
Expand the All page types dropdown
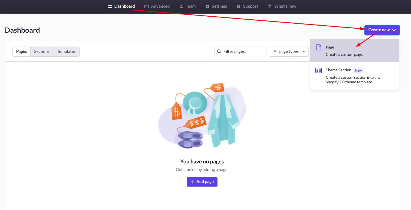pyautogui.click(x=289, y=51)
